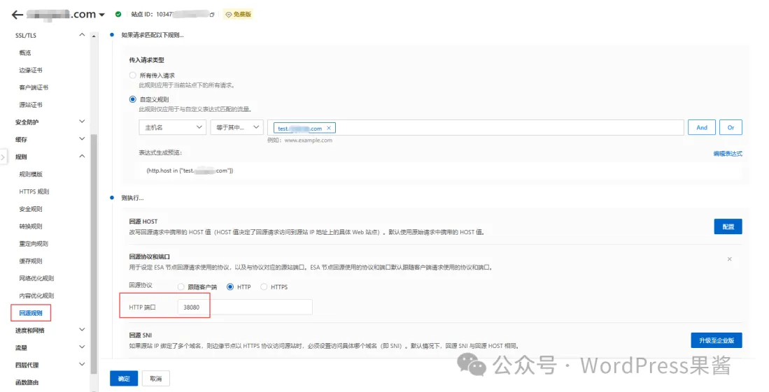Open 边缘证书 in the sidebar
The width and height of the screenshot is (769, 392).
(x=30, y=70)
